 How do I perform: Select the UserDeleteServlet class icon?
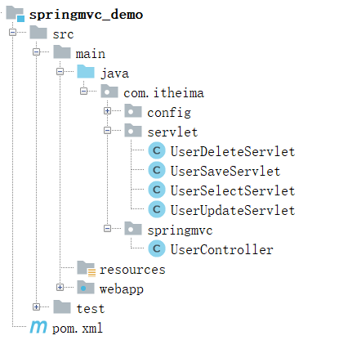pos(157,150)
